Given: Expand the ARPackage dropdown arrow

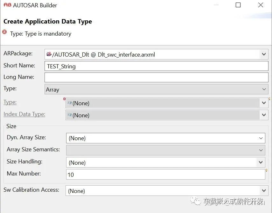Looking at the screenshot, I should (x=264, y=54).
